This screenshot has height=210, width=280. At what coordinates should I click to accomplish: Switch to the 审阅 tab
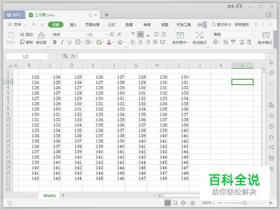[x=147, y=25]
